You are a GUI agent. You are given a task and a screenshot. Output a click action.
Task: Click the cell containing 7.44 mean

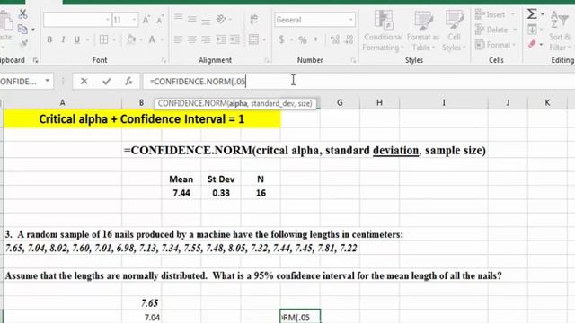(x=181, y=193)
